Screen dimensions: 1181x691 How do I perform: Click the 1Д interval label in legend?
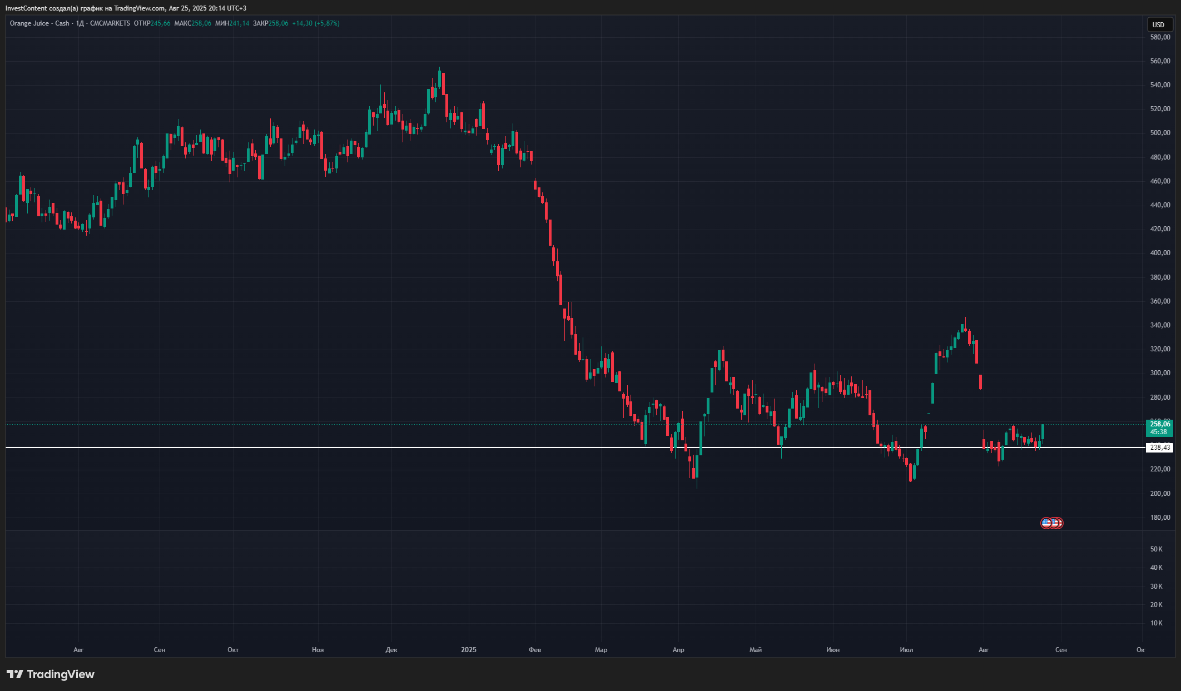[x=80, y=23]
